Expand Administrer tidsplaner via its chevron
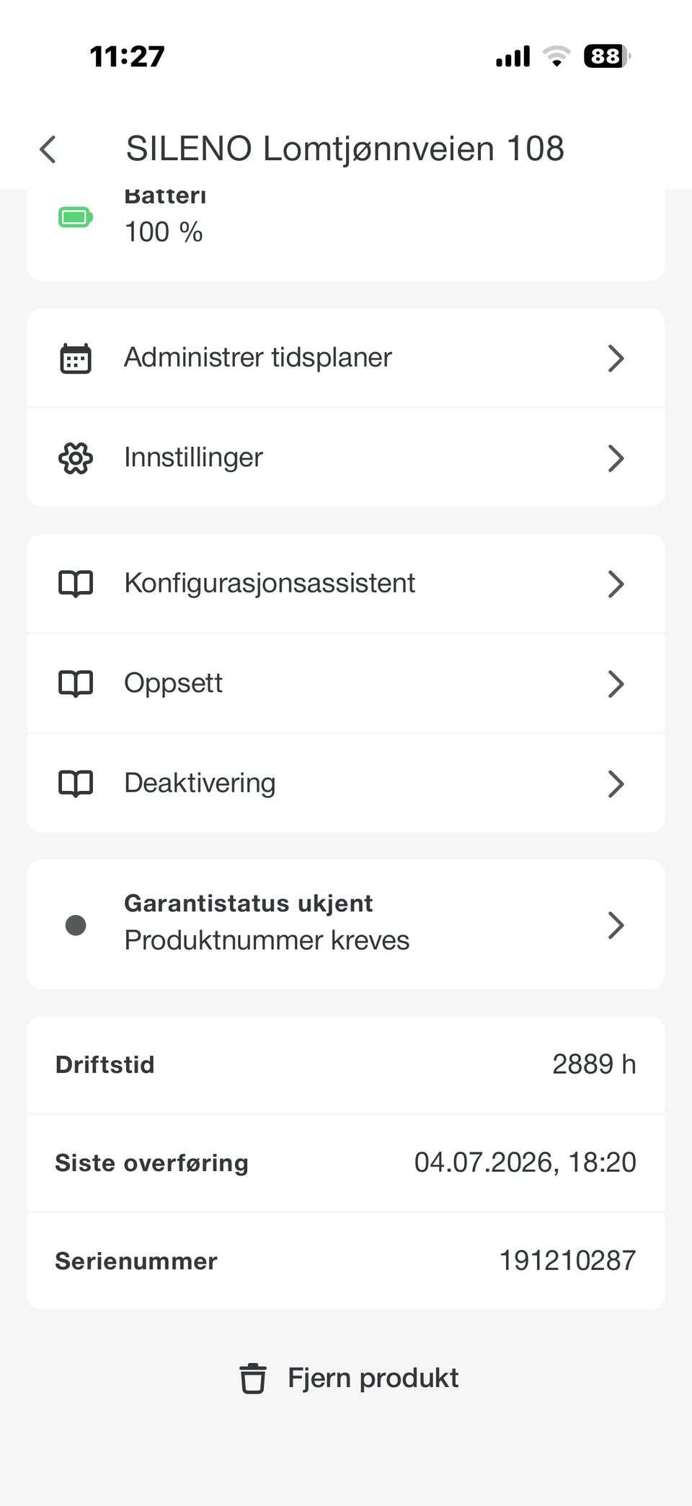 pos(616,358)
